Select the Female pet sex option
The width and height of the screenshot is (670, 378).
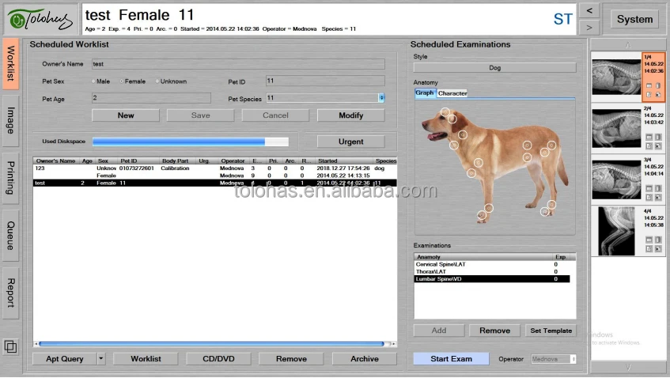click(132, 81)
